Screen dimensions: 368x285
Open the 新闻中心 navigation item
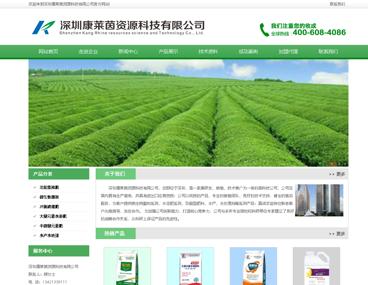click(x=128, y=52)
